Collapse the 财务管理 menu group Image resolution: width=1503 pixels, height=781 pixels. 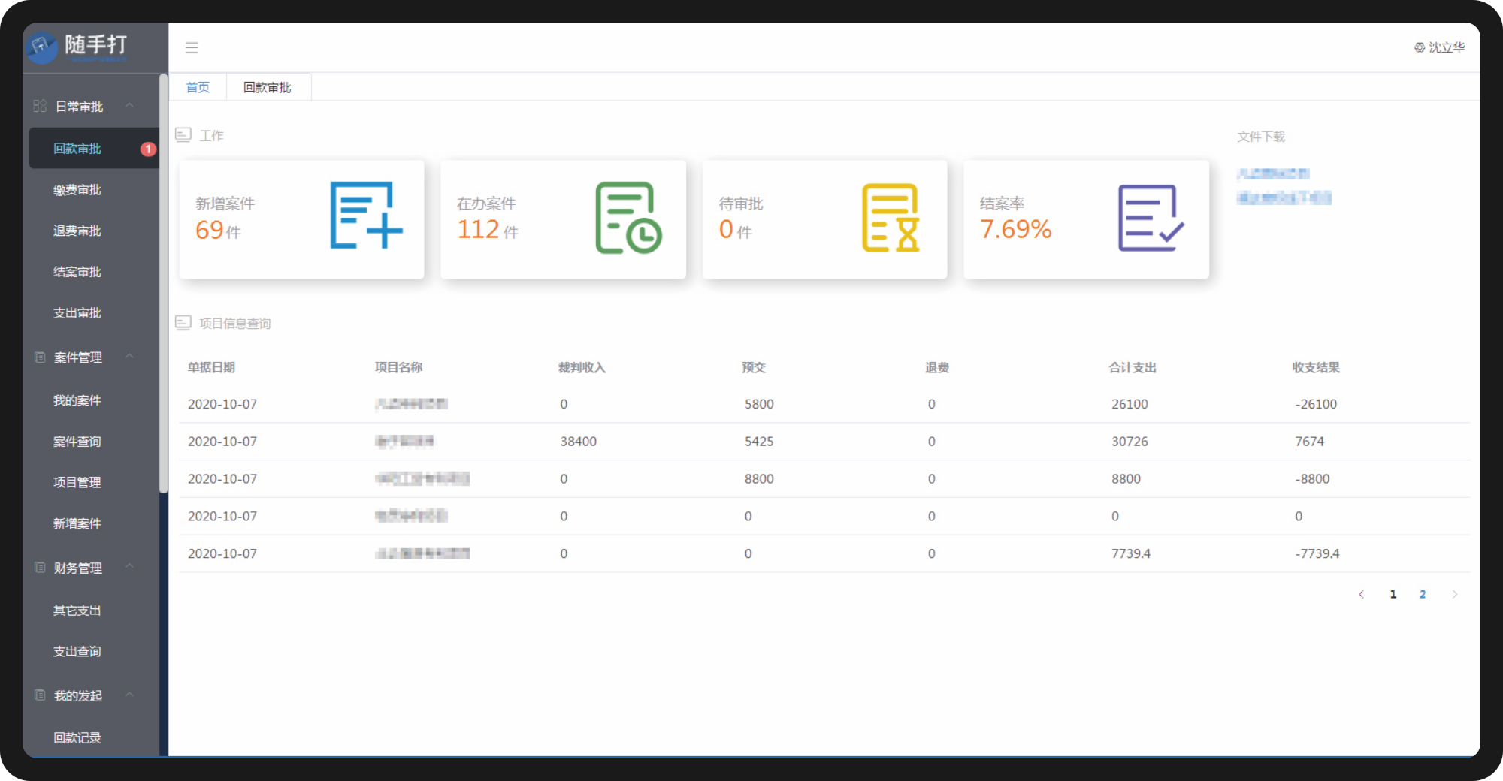point(129,567)
